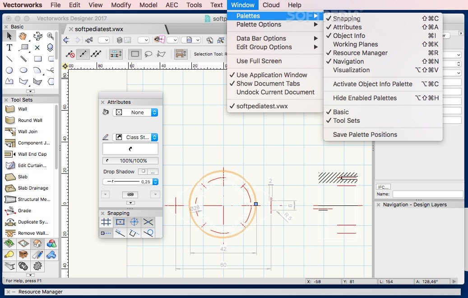Expand Basic palette bottom arrow
The image size is (468, 298).
[x=30, y=91]
